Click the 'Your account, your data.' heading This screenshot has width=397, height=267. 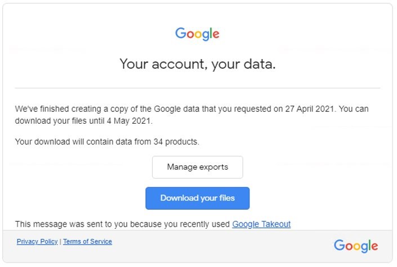tap(197, 64)
